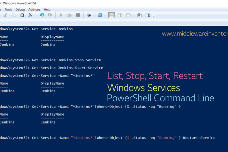The width and height of the screenshot is (228, 152).
Task: Open the Help menu
Action: click(x=47, y=9)
